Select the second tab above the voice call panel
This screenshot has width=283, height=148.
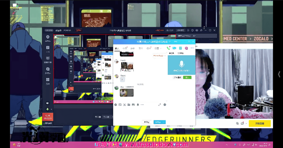coord(180,53)
